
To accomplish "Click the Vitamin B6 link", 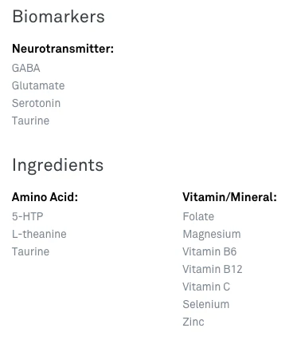I will tap(209, 251).
